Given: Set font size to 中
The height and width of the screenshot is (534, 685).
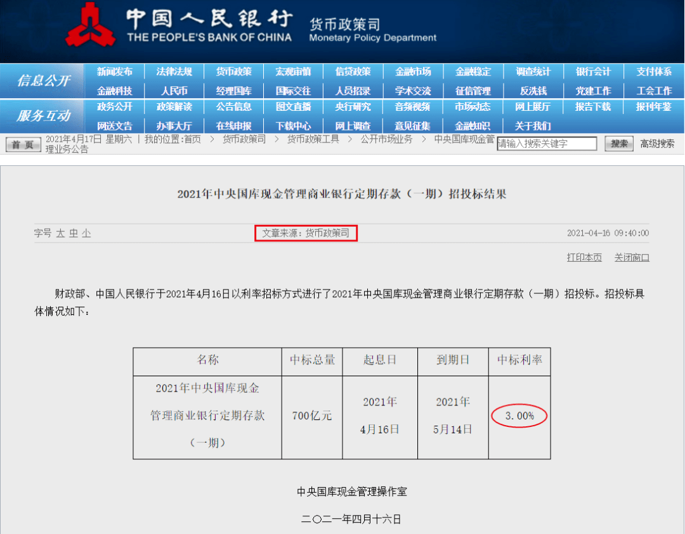Looking at the screenshot, I should (x=74, y=233).
